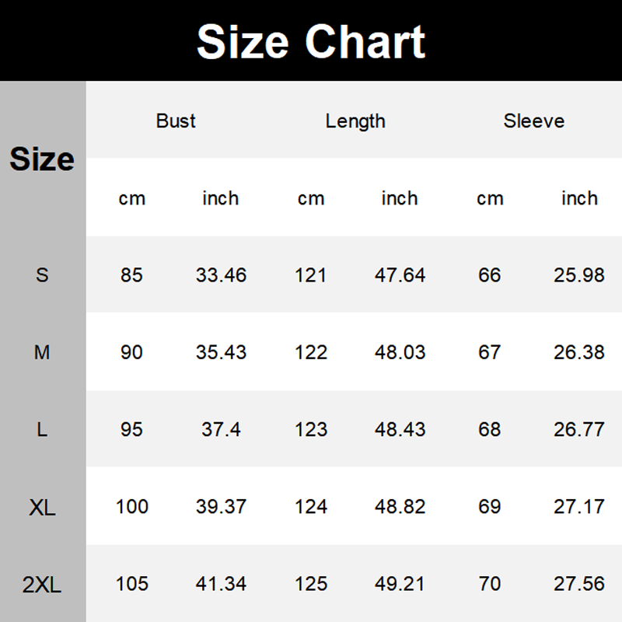Select the Length column header

tap(355, 121)
